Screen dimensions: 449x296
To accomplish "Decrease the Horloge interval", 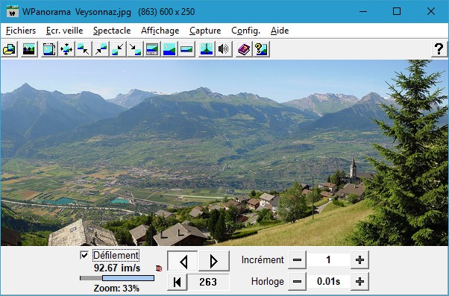I will 298,281.
